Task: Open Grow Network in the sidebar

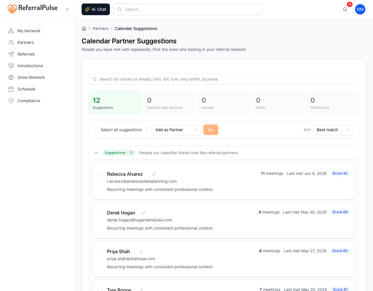Action: point(31,77)
